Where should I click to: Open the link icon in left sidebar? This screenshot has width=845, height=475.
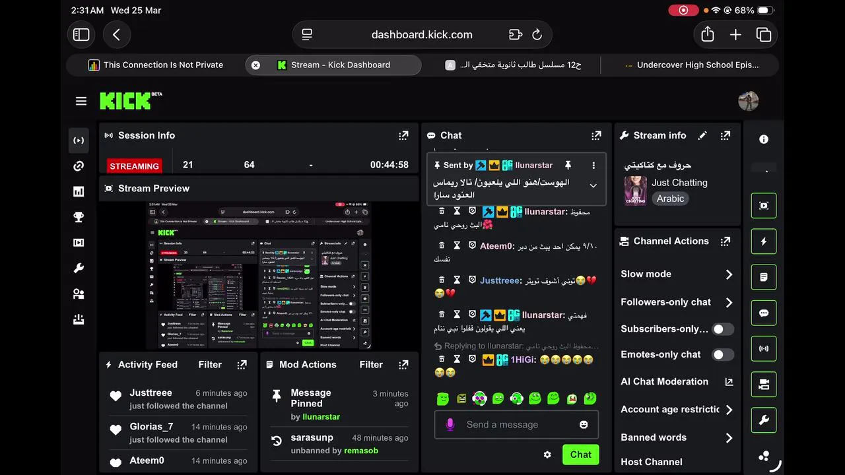[79, 166]
